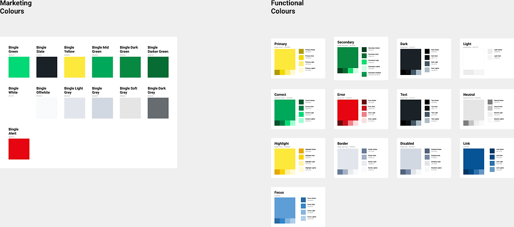Select the small Error Darker swatch
Image resolution: width=514 pixels, height=227 pixels.
tap(364, 101)
